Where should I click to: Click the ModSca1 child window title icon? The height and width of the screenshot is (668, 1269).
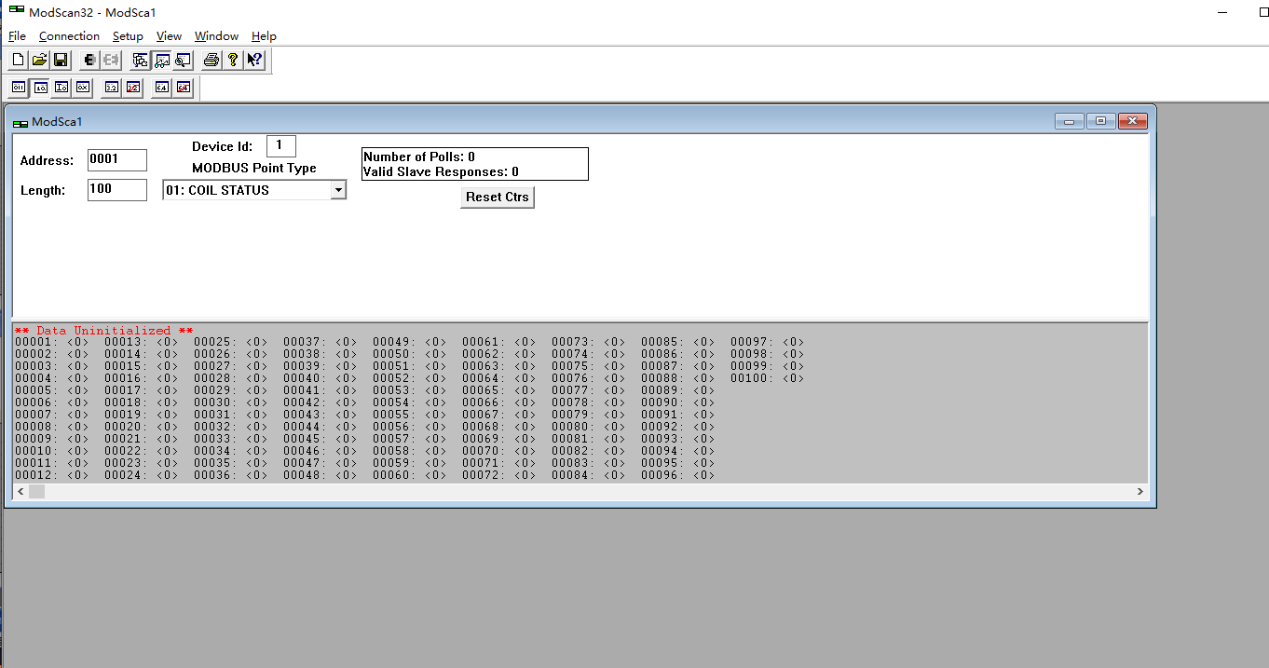coord(20,122)
